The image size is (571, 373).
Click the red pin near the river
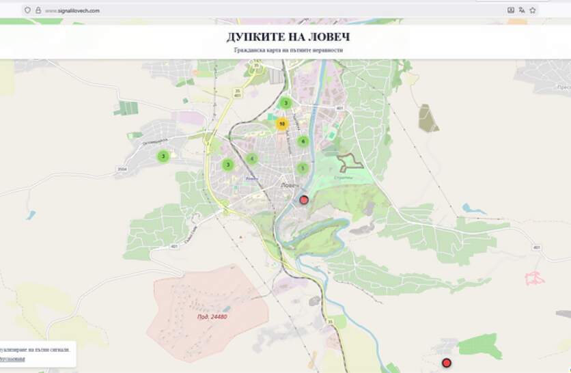click(305, 199)
